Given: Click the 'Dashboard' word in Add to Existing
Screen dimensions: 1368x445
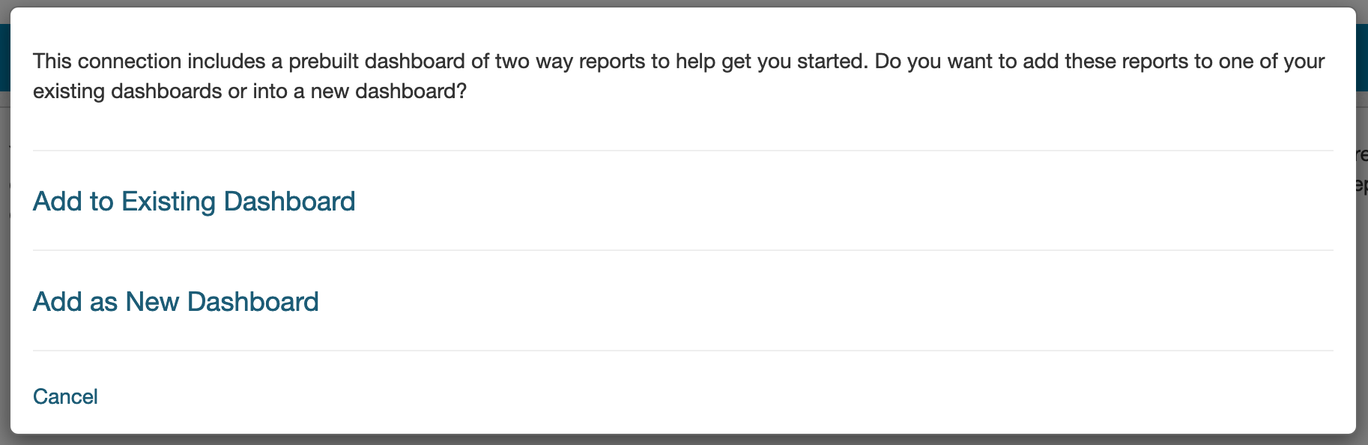Looking at the screenshot, I should 290,202.
